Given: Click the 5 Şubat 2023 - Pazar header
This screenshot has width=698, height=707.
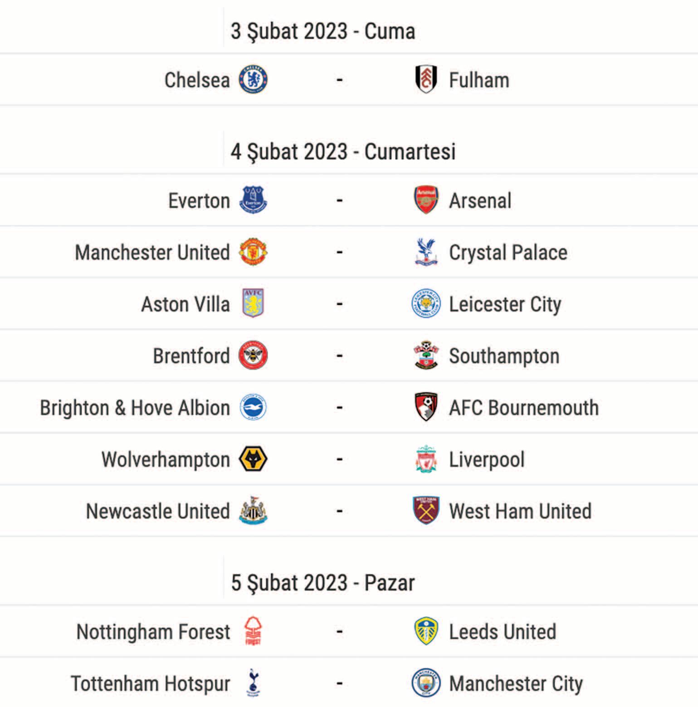Looking at the screenshot, I should (x=322, y=583).
